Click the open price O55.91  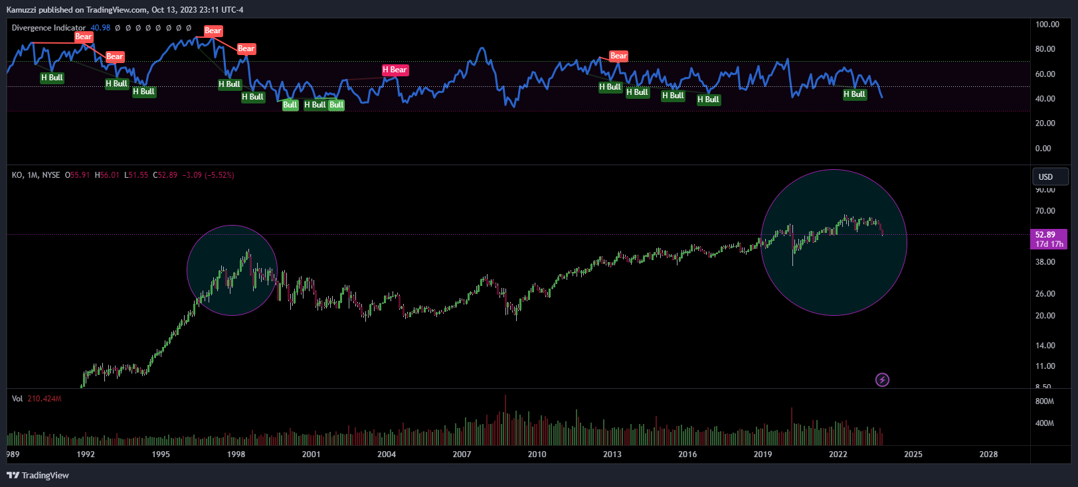click(x=77, y=175)
